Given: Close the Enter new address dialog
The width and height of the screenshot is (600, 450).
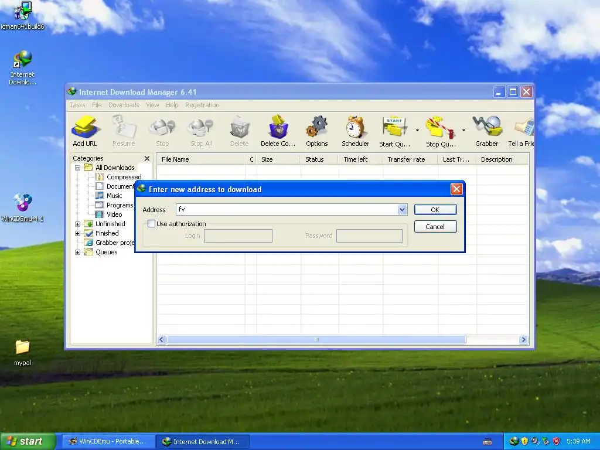Looking at the screenshot, I should 456,189.
